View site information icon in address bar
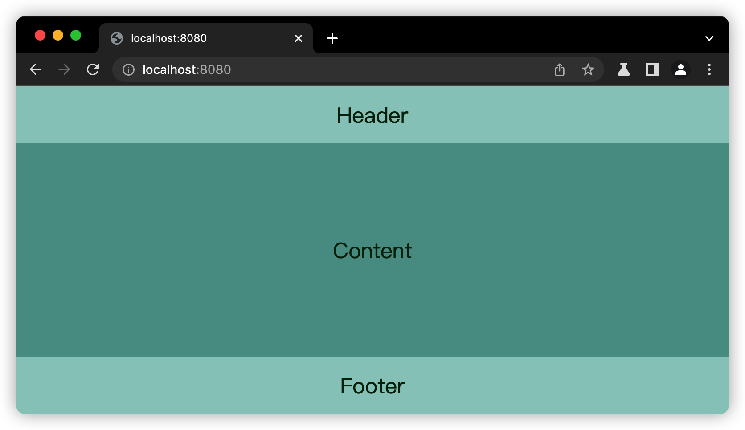The image size is (745, 430). tap(128, 70)
